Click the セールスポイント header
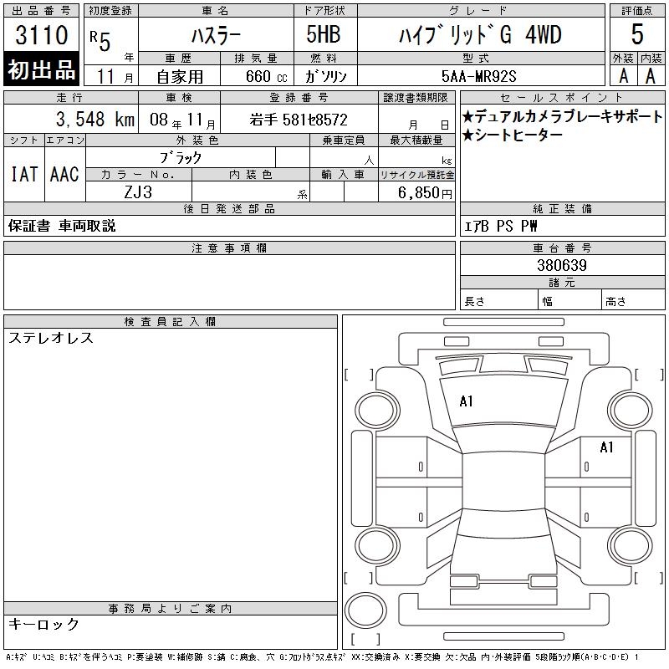The height and width of the screenshot is (669, 669). (562, 98)
